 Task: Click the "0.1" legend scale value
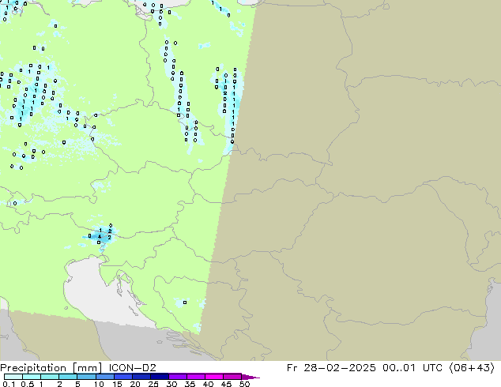(x=9, y=384)
